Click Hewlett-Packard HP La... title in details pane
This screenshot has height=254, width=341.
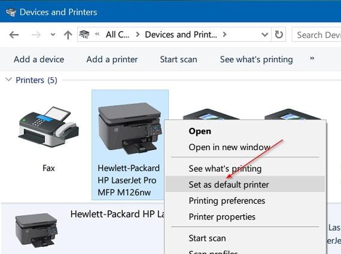tap(117, 214)
